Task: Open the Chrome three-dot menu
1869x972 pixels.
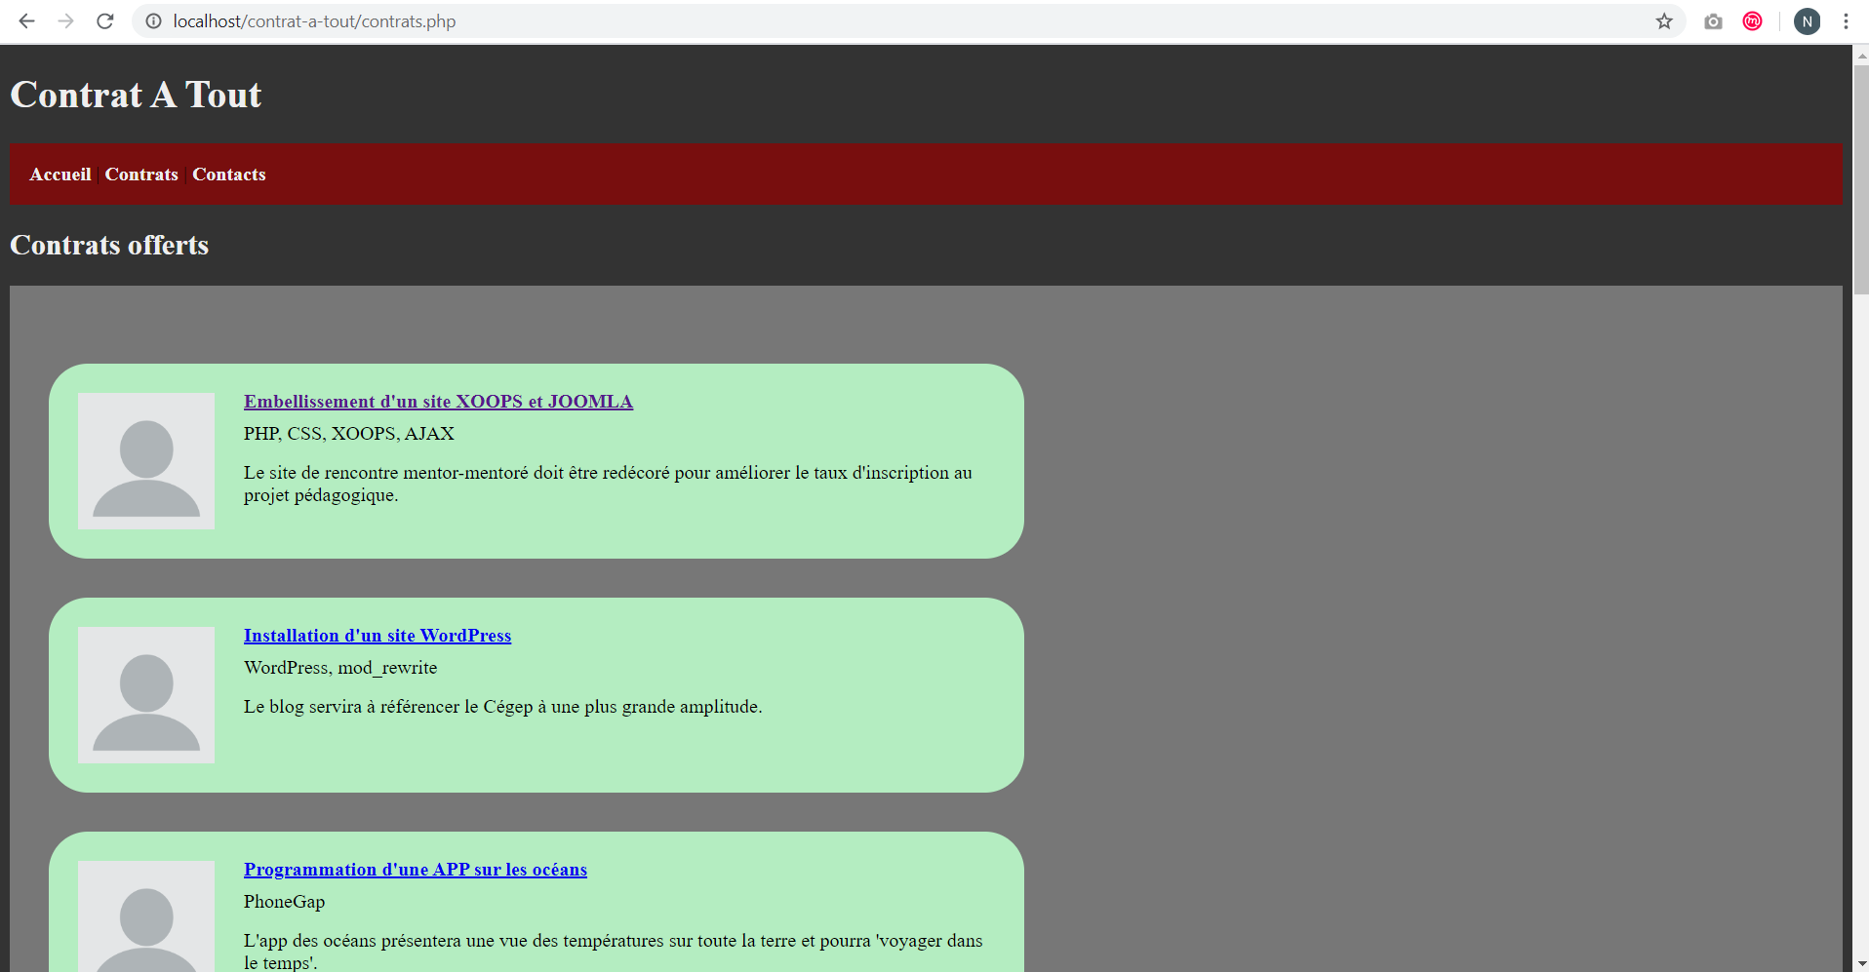Action: click(1846, 21)
